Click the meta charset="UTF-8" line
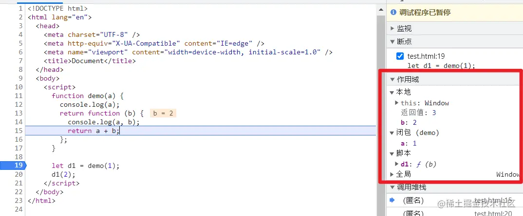This screenshot has width=523, height=216. 92,34
